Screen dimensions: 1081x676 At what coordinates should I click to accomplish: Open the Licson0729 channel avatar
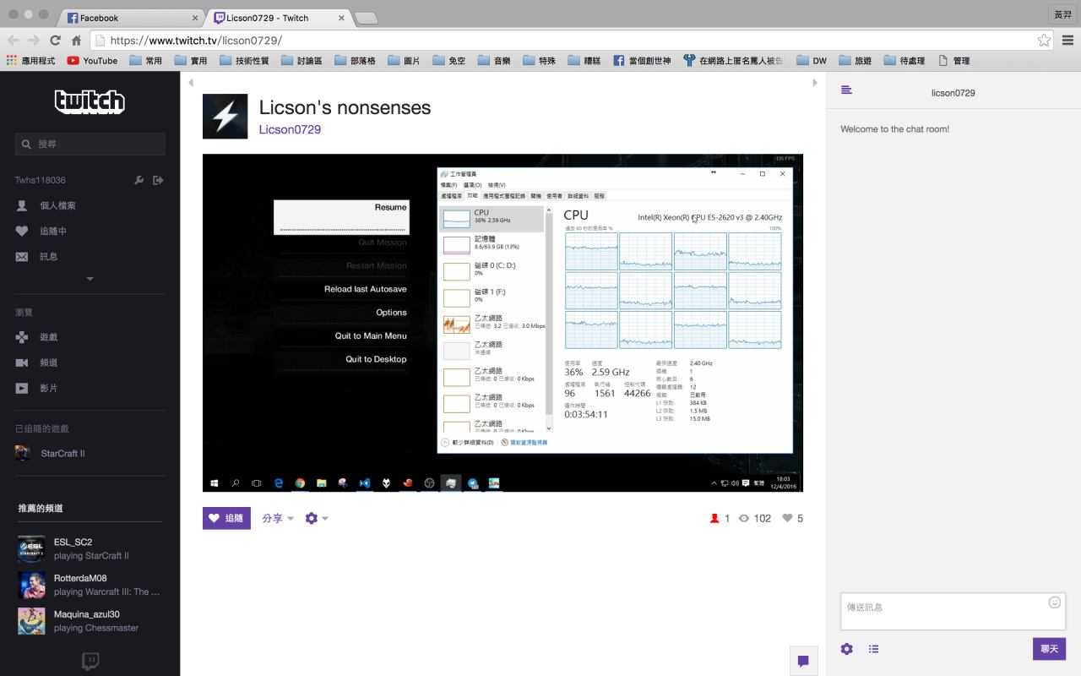click(x=225, y=117)
